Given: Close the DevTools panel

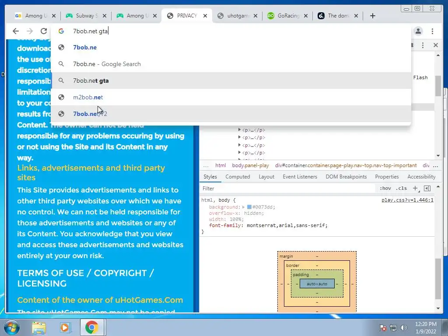Looking at the screenshot, I should (436, 45).
